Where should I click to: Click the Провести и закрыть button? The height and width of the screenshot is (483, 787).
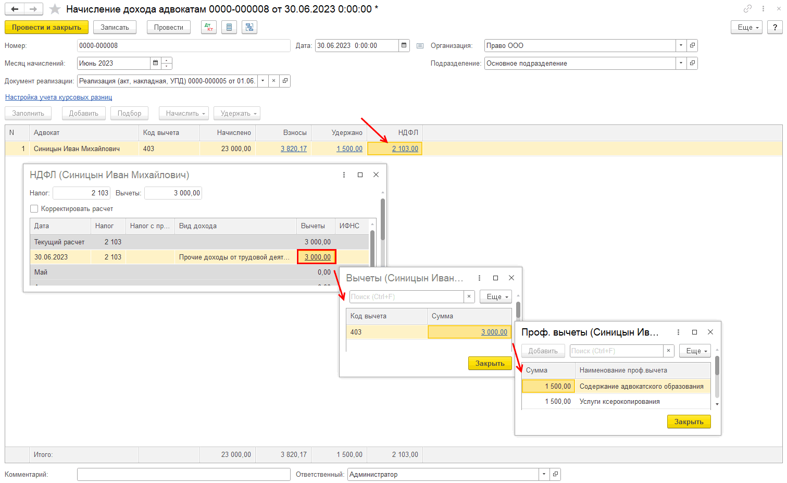[x=46, y=27]
